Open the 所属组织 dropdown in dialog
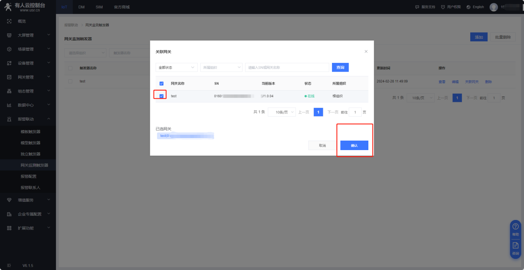Screen dimensions: 524x270 click(221, 67)
